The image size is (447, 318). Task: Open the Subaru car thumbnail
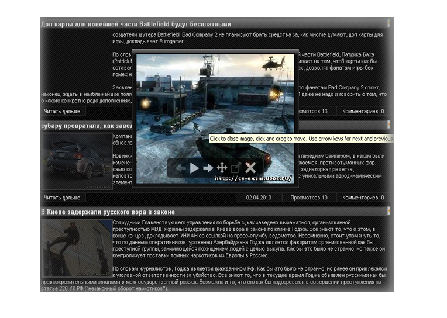pyautogui.click(x=77, y=161)
